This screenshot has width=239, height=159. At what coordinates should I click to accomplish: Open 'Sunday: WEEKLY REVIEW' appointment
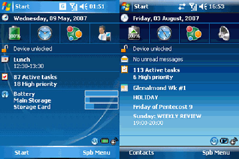pyautogui.click(x=167, y=116)
